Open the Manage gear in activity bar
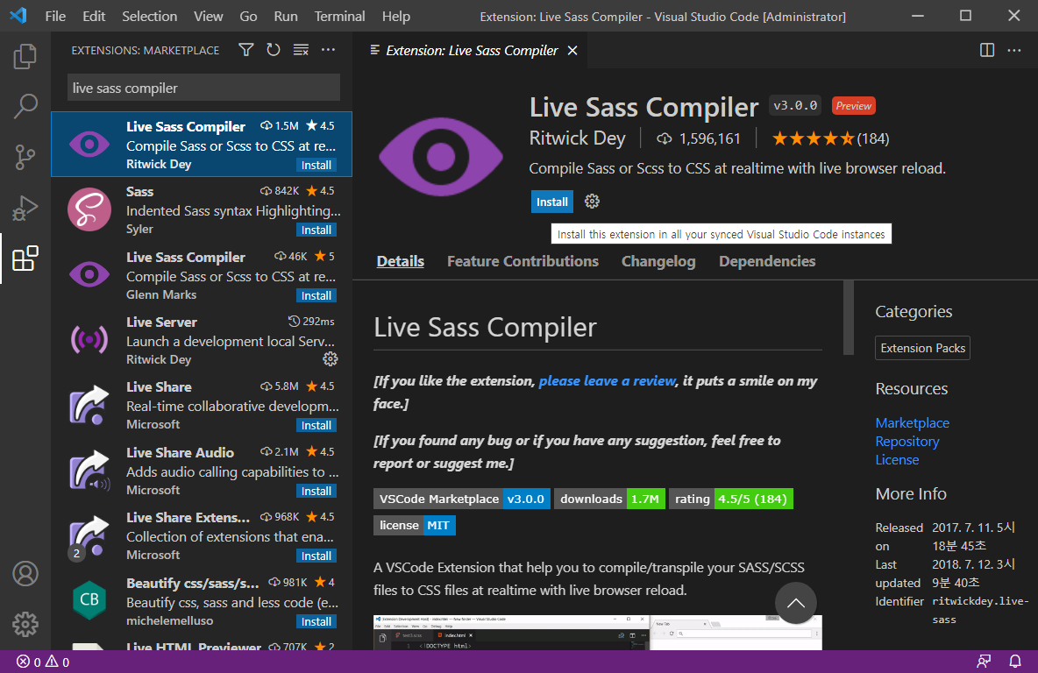1038x673 pixels. coord(25,624)
